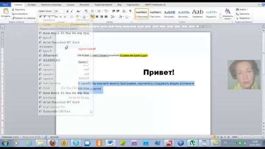Open the borders dropdown
Image resolution: width=265 pixels, height=149 pixels.
coord(128,17)
